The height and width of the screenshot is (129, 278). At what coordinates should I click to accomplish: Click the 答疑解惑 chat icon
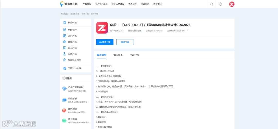(x=64, y=100)
